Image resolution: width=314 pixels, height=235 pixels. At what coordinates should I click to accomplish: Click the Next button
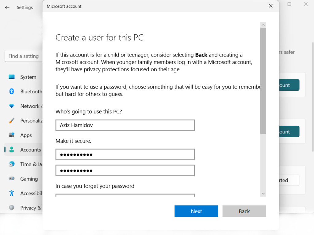pyautogui.click(x=196, y=211)
